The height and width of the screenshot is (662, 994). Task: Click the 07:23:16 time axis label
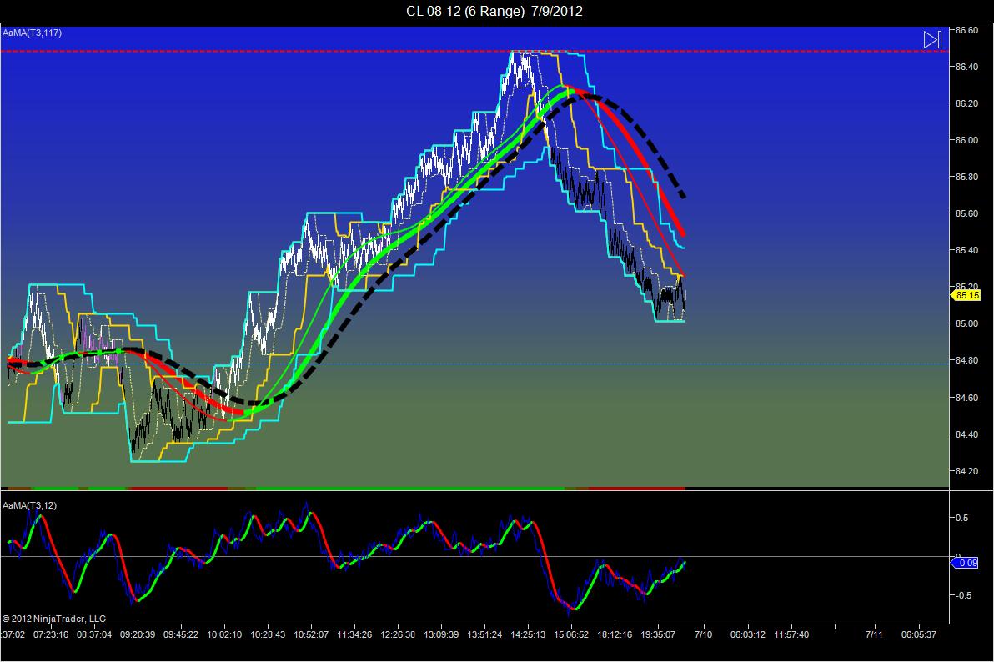(x=51, y=634)
